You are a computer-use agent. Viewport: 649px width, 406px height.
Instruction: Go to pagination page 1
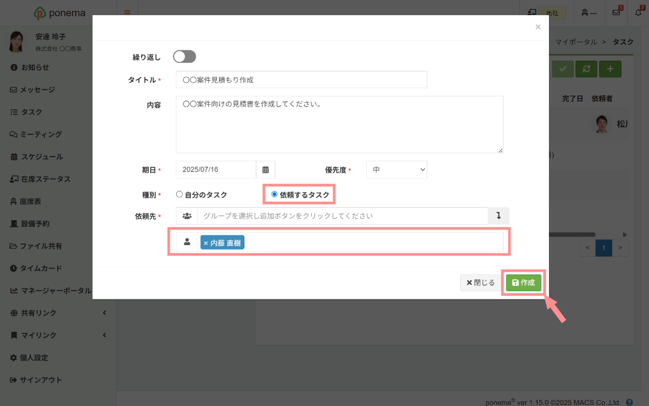(x=604, y=248)
